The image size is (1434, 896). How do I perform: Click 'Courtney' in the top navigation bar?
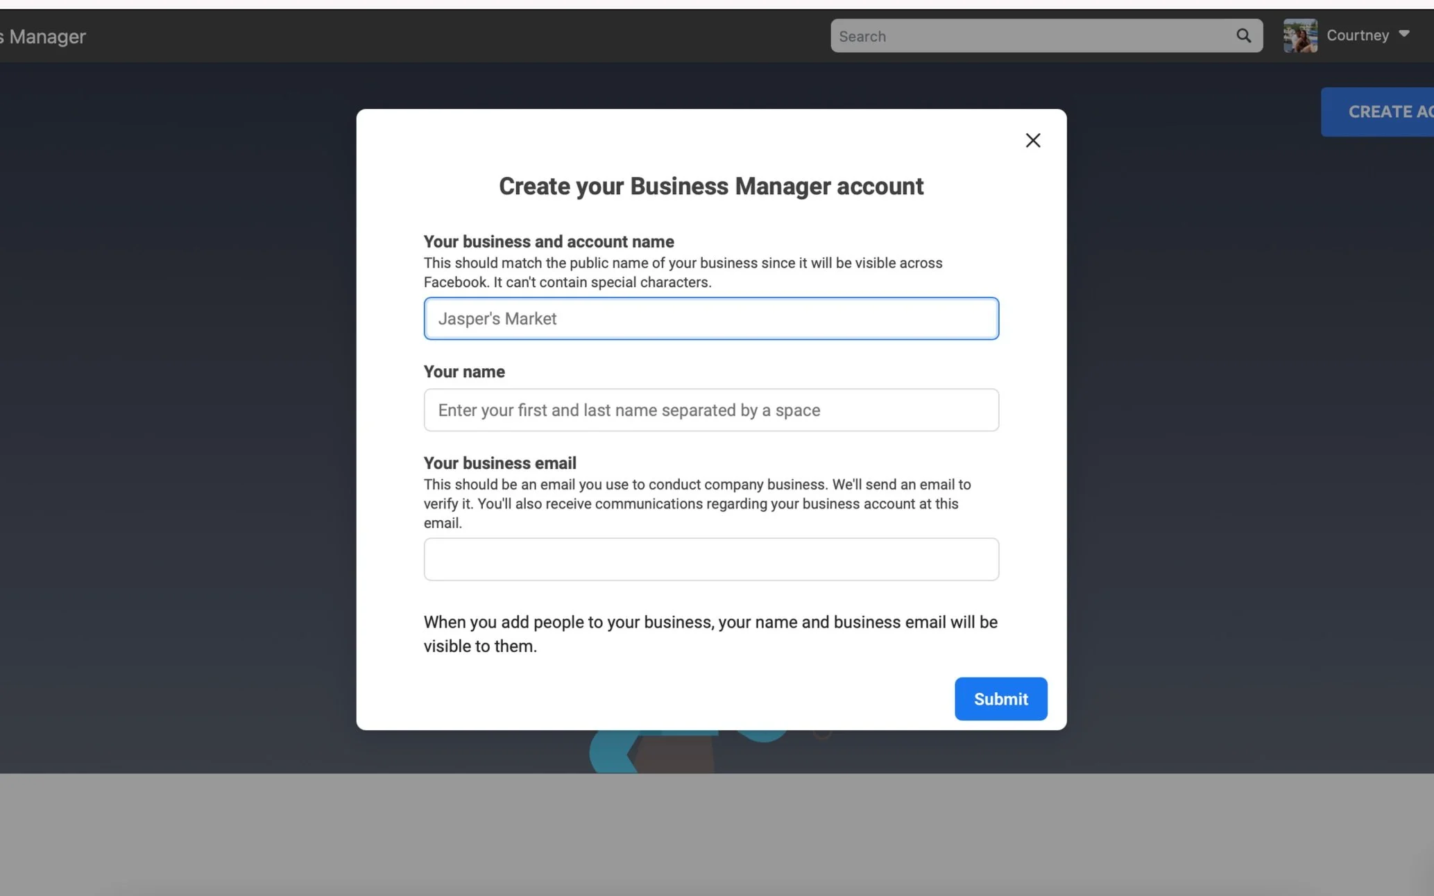point(1358,35)
